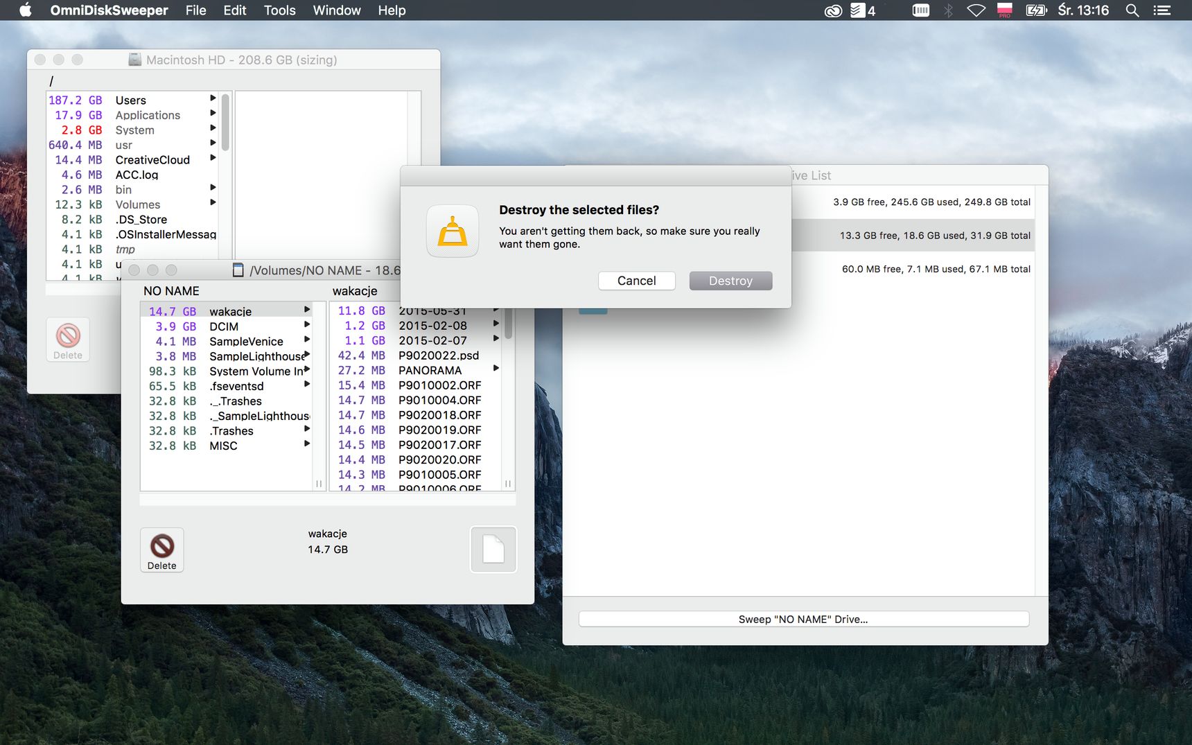Screen dimensions: 1192x745
Task: Click the Polish flag input source icon
Action: coord(1005,10)
